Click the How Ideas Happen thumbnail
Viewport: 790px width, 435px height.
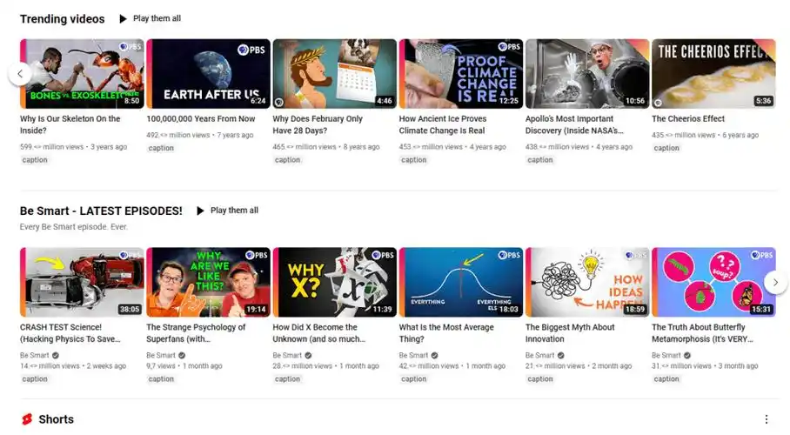pyautogui.click(x=587, y=282)
